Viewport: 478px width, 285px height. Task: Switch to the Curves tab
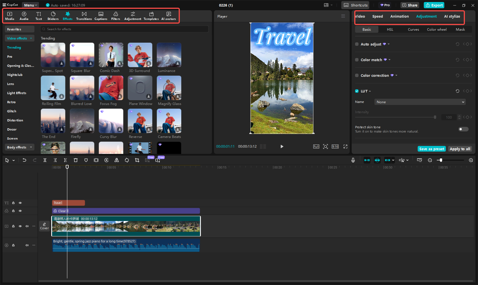(413, 29)
